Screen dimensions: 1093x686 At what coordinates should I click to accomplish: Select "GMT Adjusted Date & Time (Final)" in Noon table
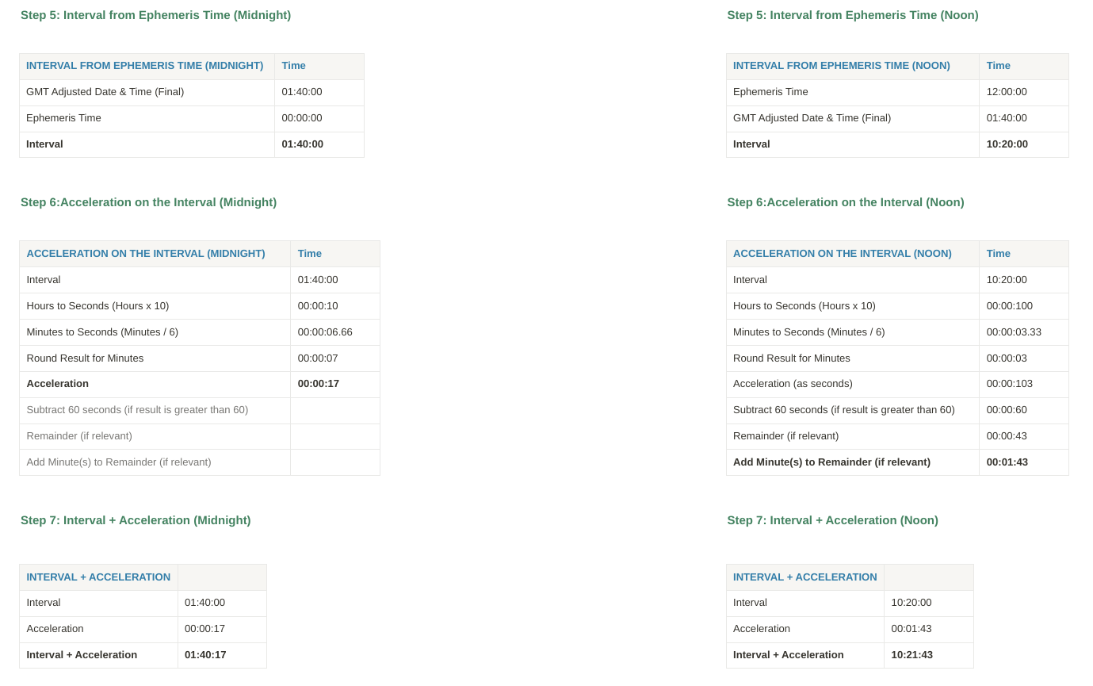pyautogui.click(x=812, y=118)
